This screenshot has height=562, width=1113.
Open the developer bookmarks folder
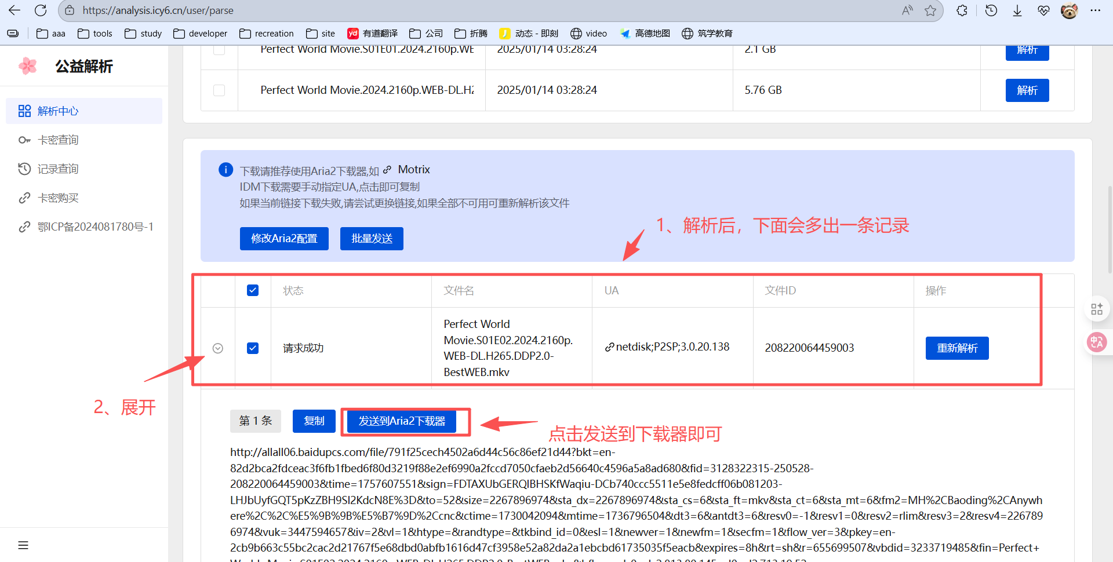point(201,34)
